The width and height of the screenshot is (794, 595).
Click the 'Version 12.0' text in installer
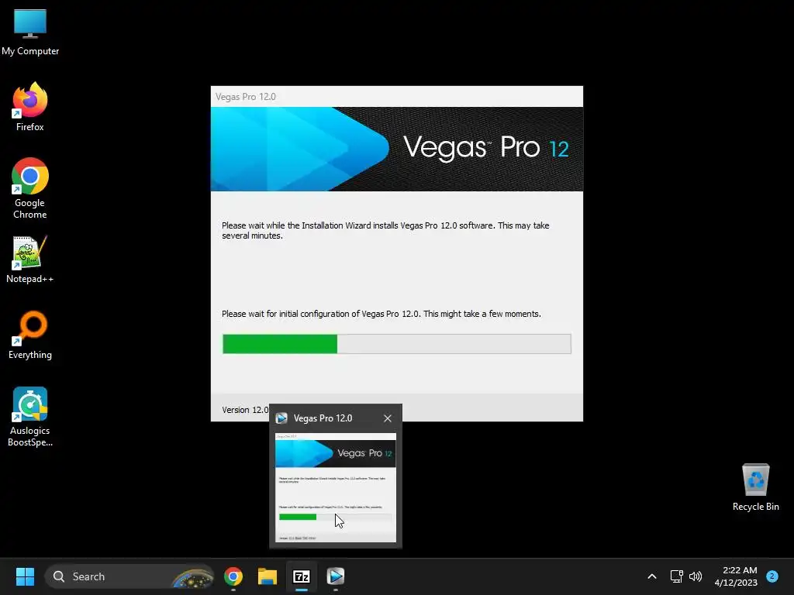click(245, 410)
